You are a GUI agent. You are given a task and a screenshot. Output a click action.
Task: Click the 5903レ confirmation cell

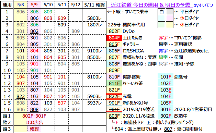pyautogui.click(x=94, y=96)
